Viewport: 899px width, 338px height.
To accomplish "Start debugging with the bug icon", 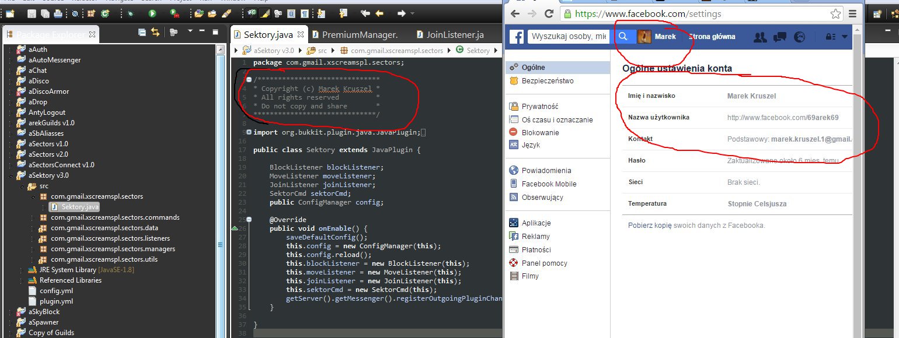I will coord(130,13).
